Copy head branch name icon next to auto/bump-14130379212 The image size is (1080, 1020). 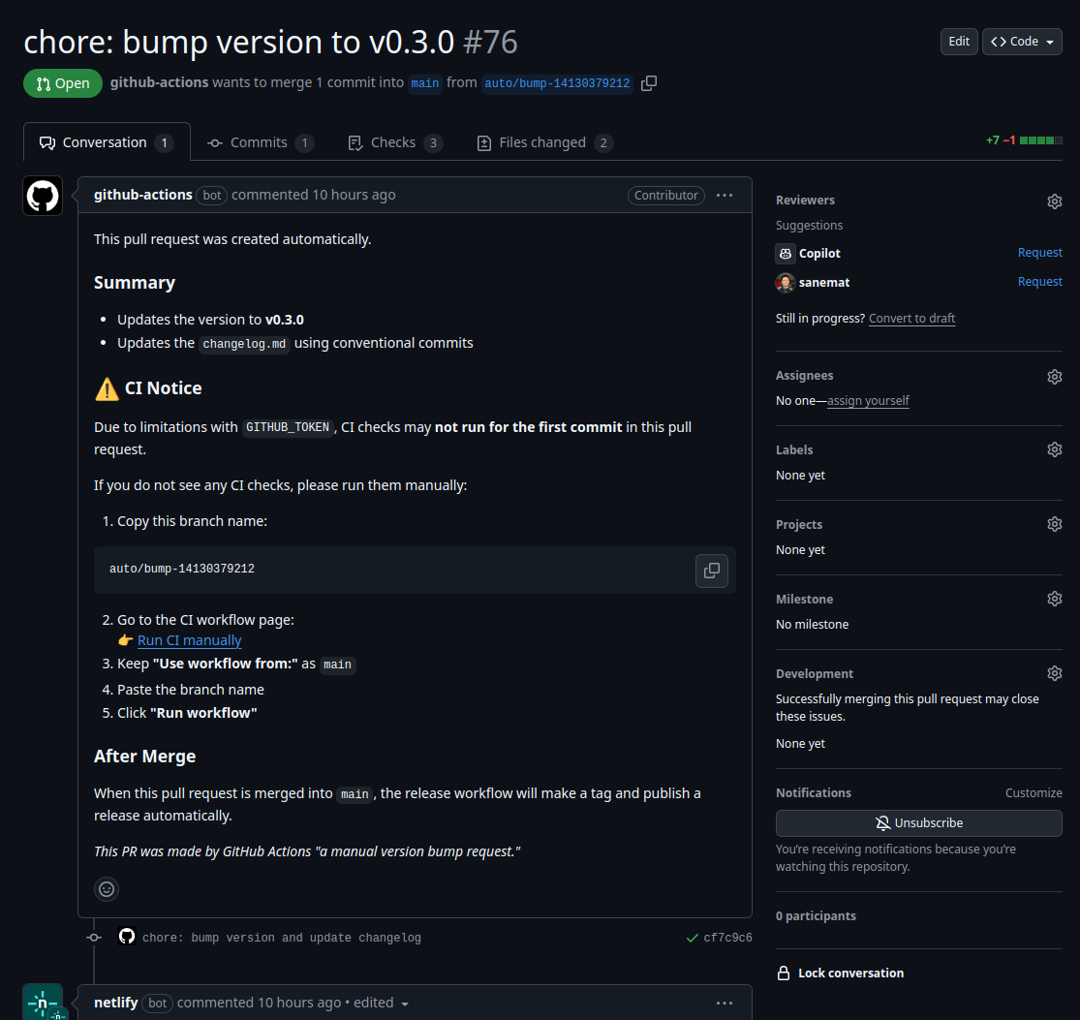pyautogui.click(x=649, y=83)
